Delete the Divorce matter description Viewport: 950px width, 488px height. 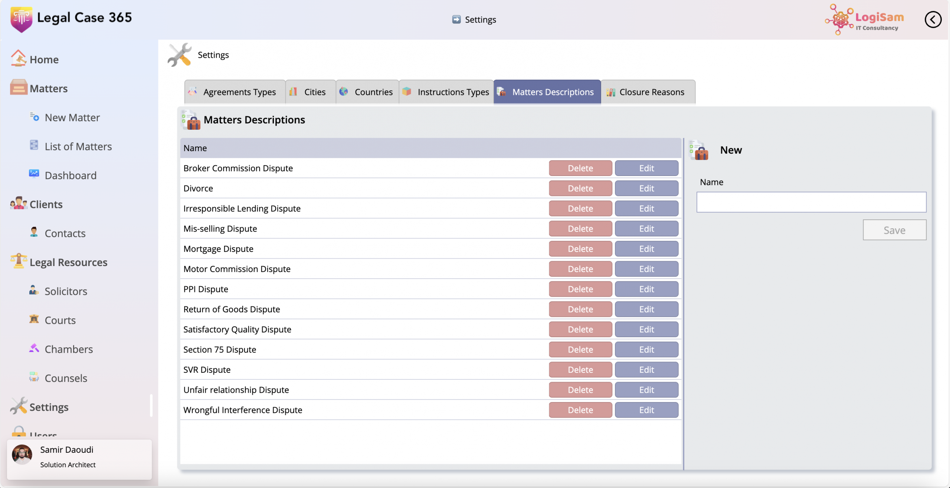click(x=580, y=188)
